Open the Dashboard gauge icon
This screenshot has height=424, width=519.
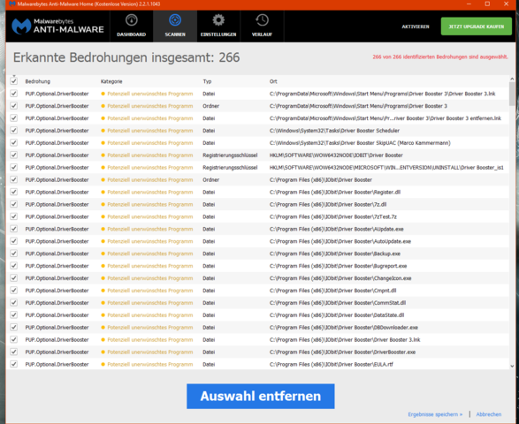click(x=132, y=20)
